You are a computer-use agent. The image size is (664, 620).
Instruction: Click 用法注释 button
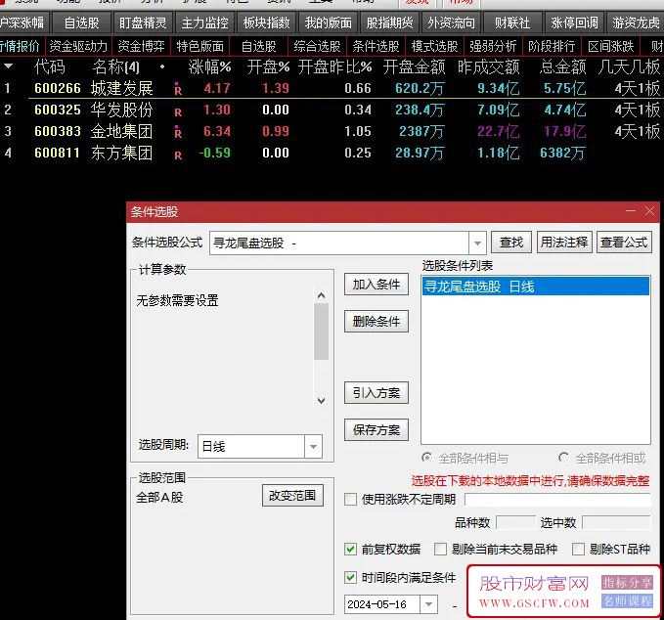[564, 243]
